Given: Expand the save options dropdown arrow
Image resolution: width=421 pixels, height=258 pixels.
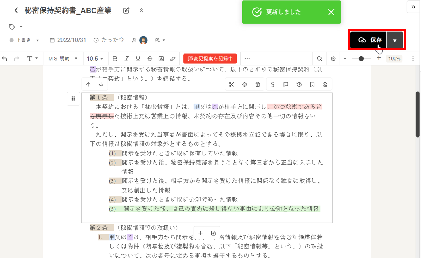Looking at the screenshot, I should 395,40.
